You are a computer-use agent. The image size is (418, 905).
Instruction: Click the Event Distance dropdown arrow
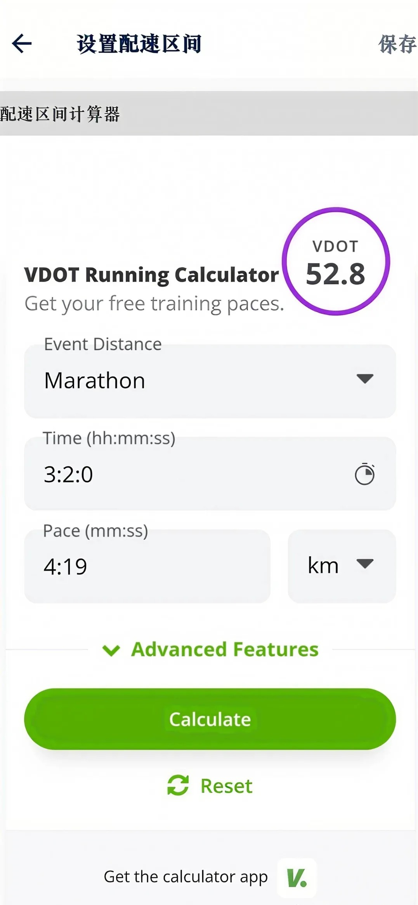pos(365,379)
